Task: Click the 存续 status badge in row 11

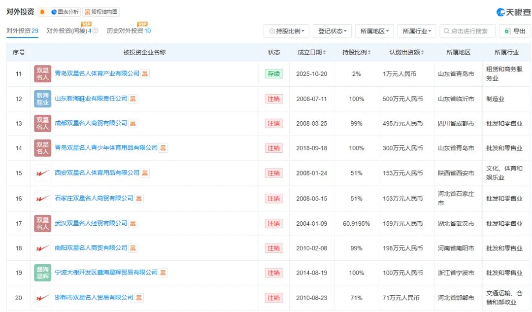Action: (x=274, y=73)
